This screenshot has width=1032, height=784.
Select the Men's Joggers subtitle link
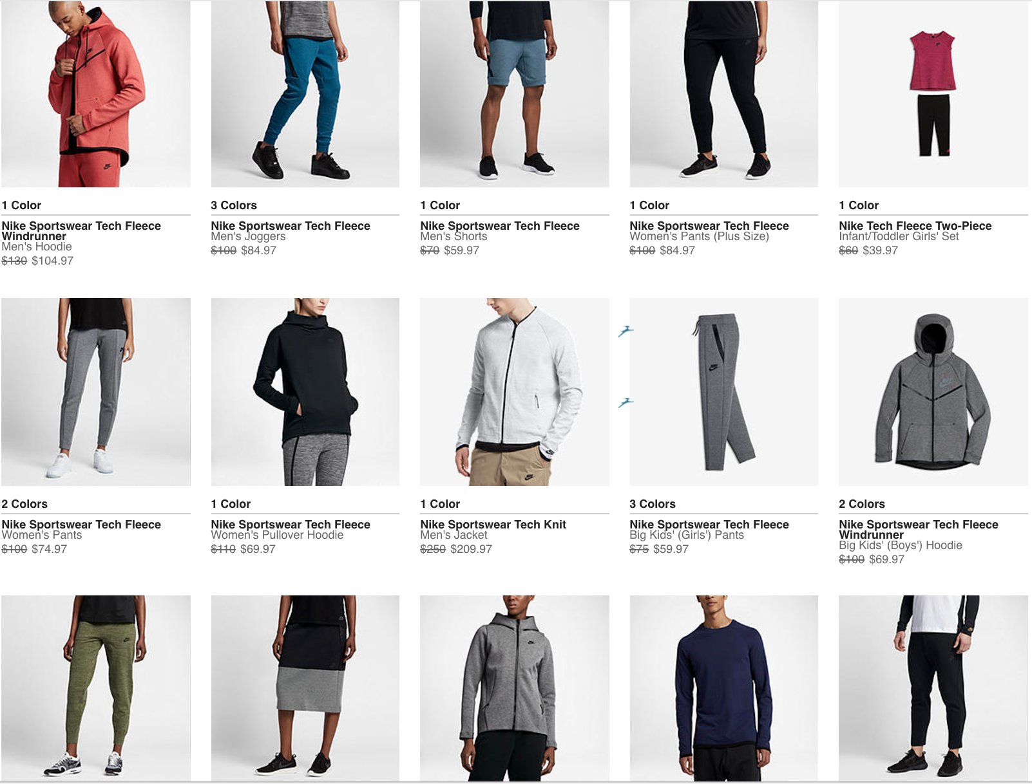point(248,236)
